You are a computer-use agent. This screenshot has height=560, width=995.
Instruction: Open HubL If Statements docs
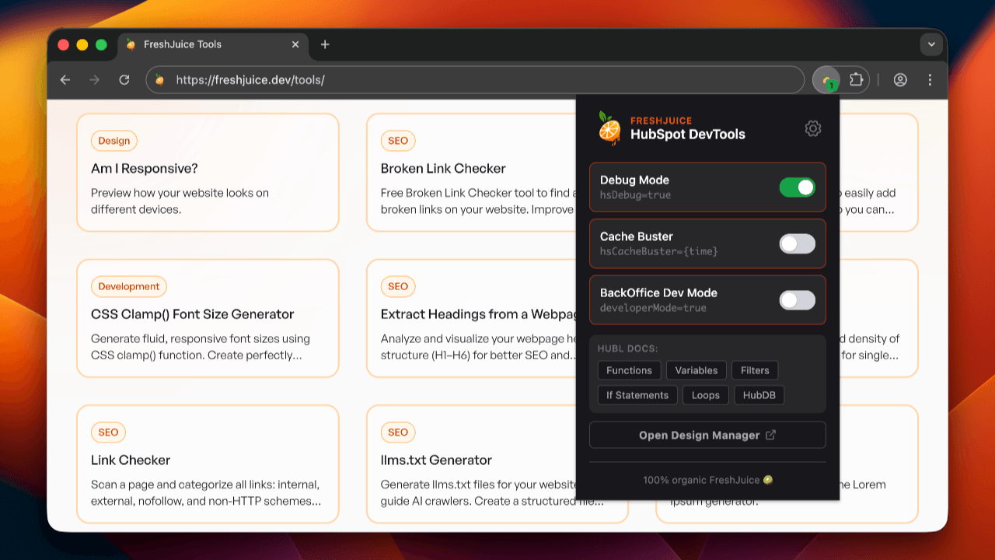pyautogui.click(x=637, y=395)
